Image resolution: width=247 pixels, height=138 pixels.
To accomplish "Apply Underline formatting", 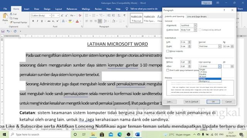I will (42, 21).
